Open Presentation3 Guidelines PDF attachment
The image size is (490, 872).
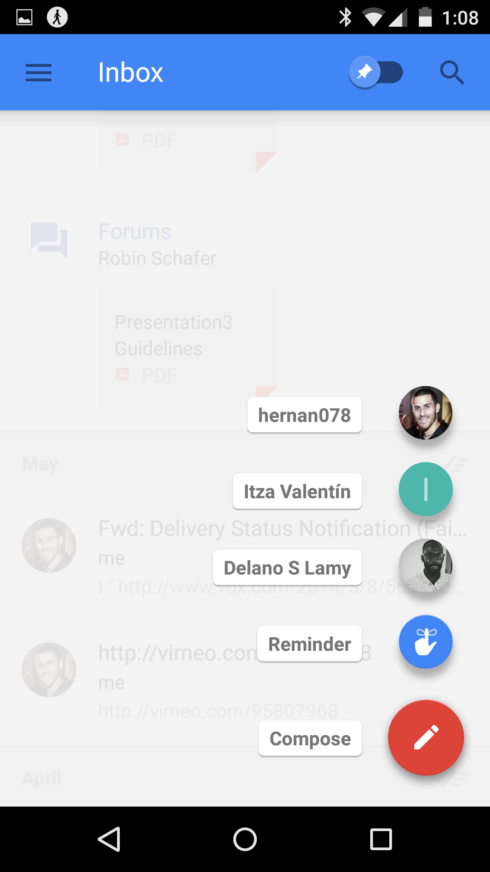(x=188, y=348)
